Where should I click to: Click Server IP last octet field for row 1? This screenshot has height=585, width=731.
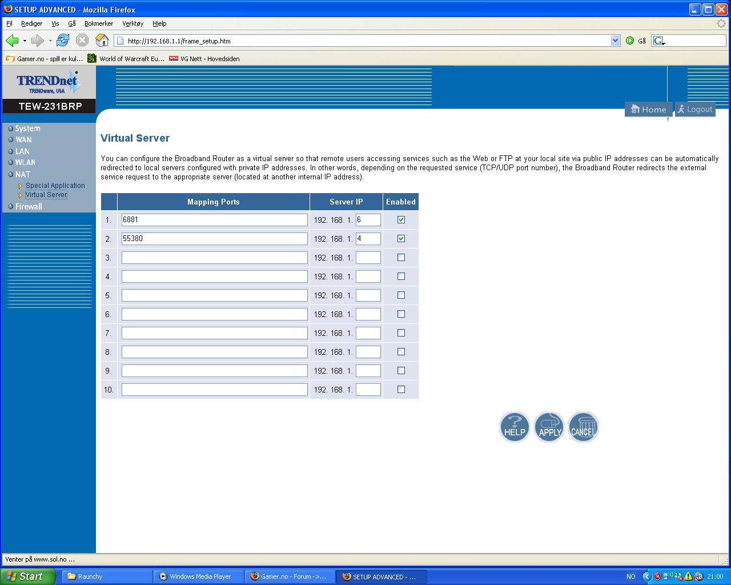tap(368, 219)
